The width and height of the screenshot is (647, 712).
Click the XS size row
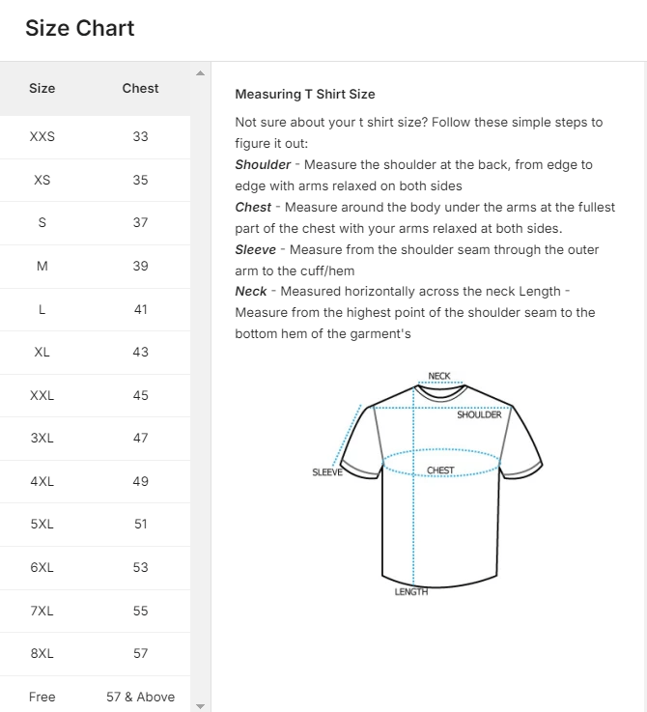point(95,180)
